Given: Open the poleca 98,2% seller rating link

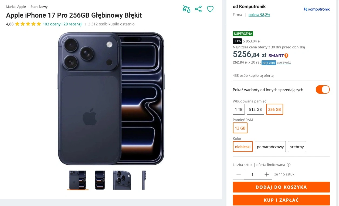Looking at the screenshot, I should (x=259, y=15).
